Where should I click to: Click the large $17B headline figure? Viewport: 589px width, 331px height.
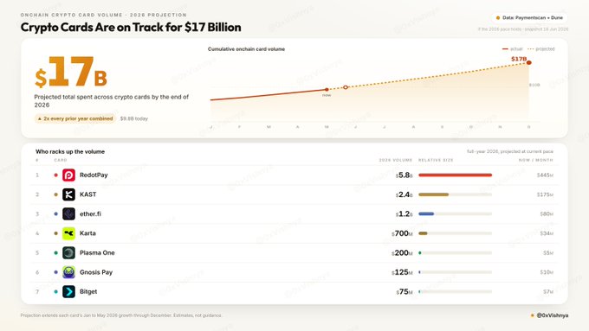pos(71,72)
